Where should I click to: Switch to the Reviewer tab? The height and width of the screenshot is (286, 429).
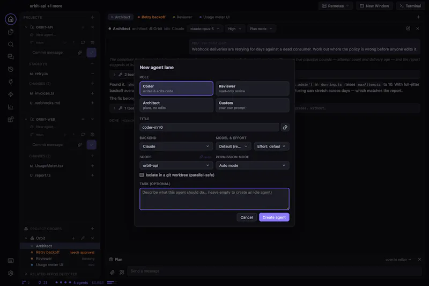point(182,17)
